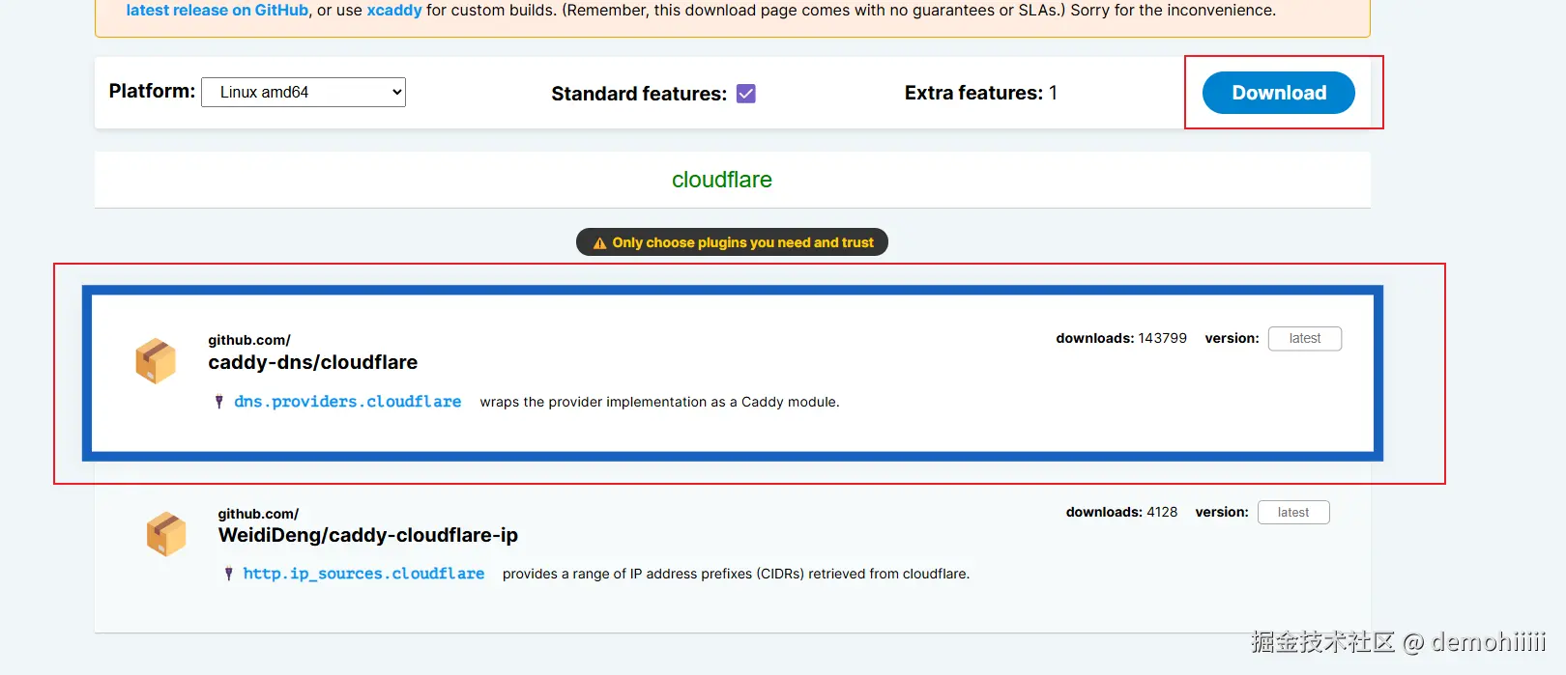The width and height of the screenshot is (1566, 675).
Task: Click the description wraps the provider implementation text
Action: pyautogui.click(x=660, y=402)
